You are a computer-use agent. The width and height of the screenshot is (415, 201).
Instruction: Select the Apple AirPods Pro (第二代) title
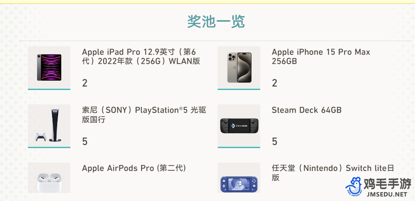tap(134, 168)
